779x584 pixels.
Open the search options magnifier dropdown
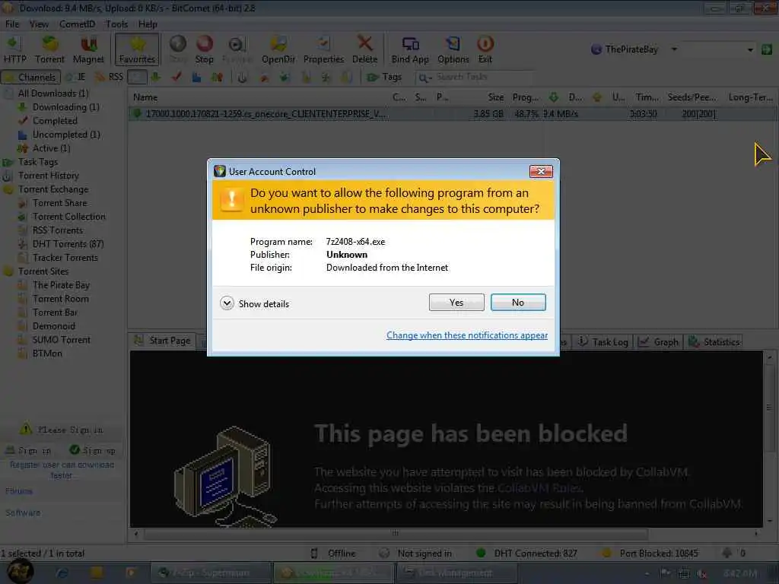click(424, 78)
